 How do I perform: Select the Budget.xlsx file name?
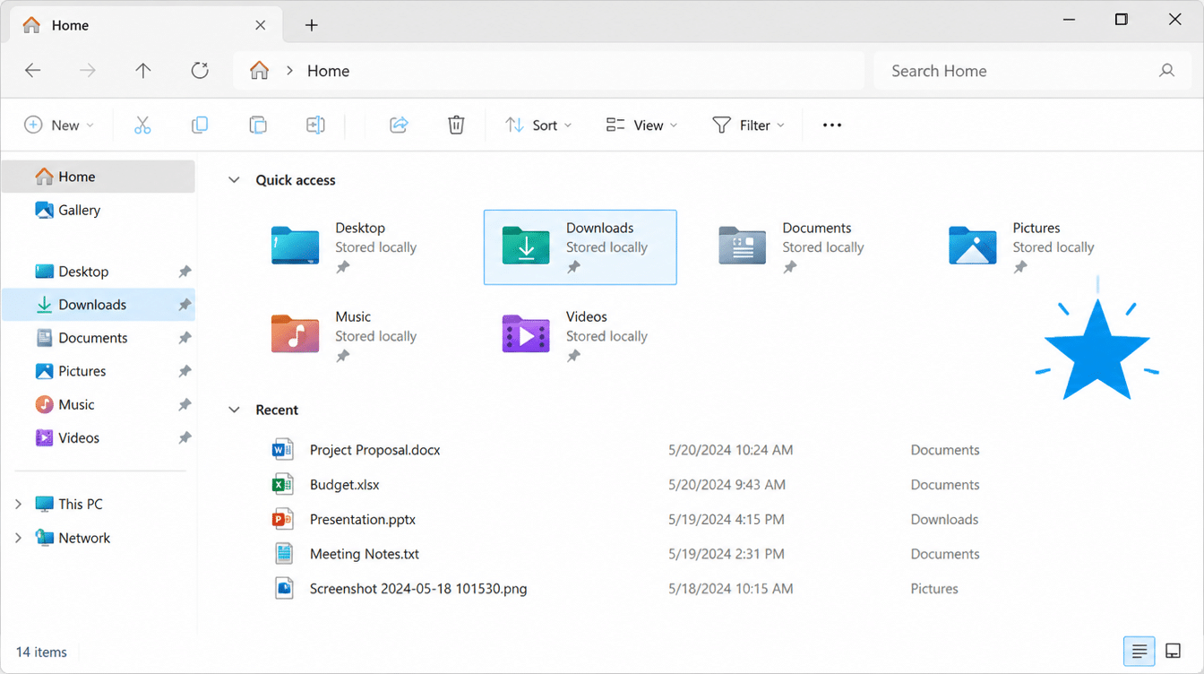pos(344,485)
